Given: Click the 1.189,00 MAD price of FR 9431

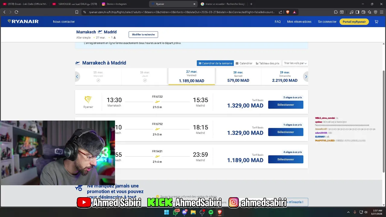Looking at the screenshot, I should (x=245, y=160).
